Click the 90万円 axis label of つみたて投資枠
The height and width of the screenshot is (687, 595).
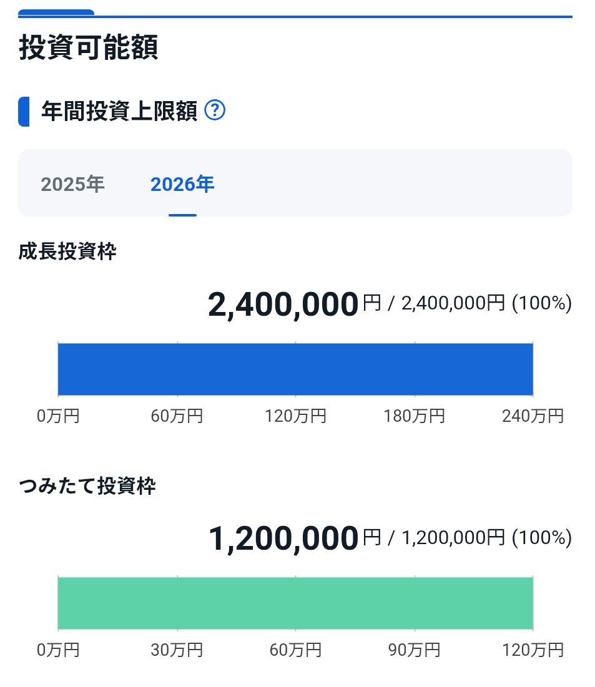click(x=415, y=650)
